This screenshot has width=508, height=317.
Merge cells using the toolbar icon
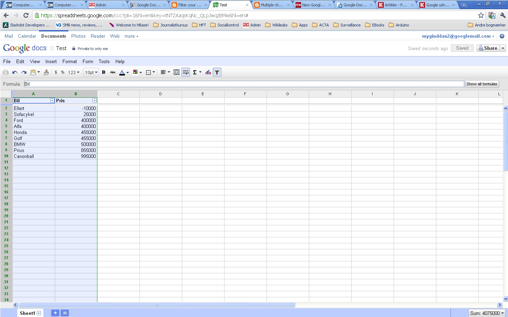pos(177,72)
